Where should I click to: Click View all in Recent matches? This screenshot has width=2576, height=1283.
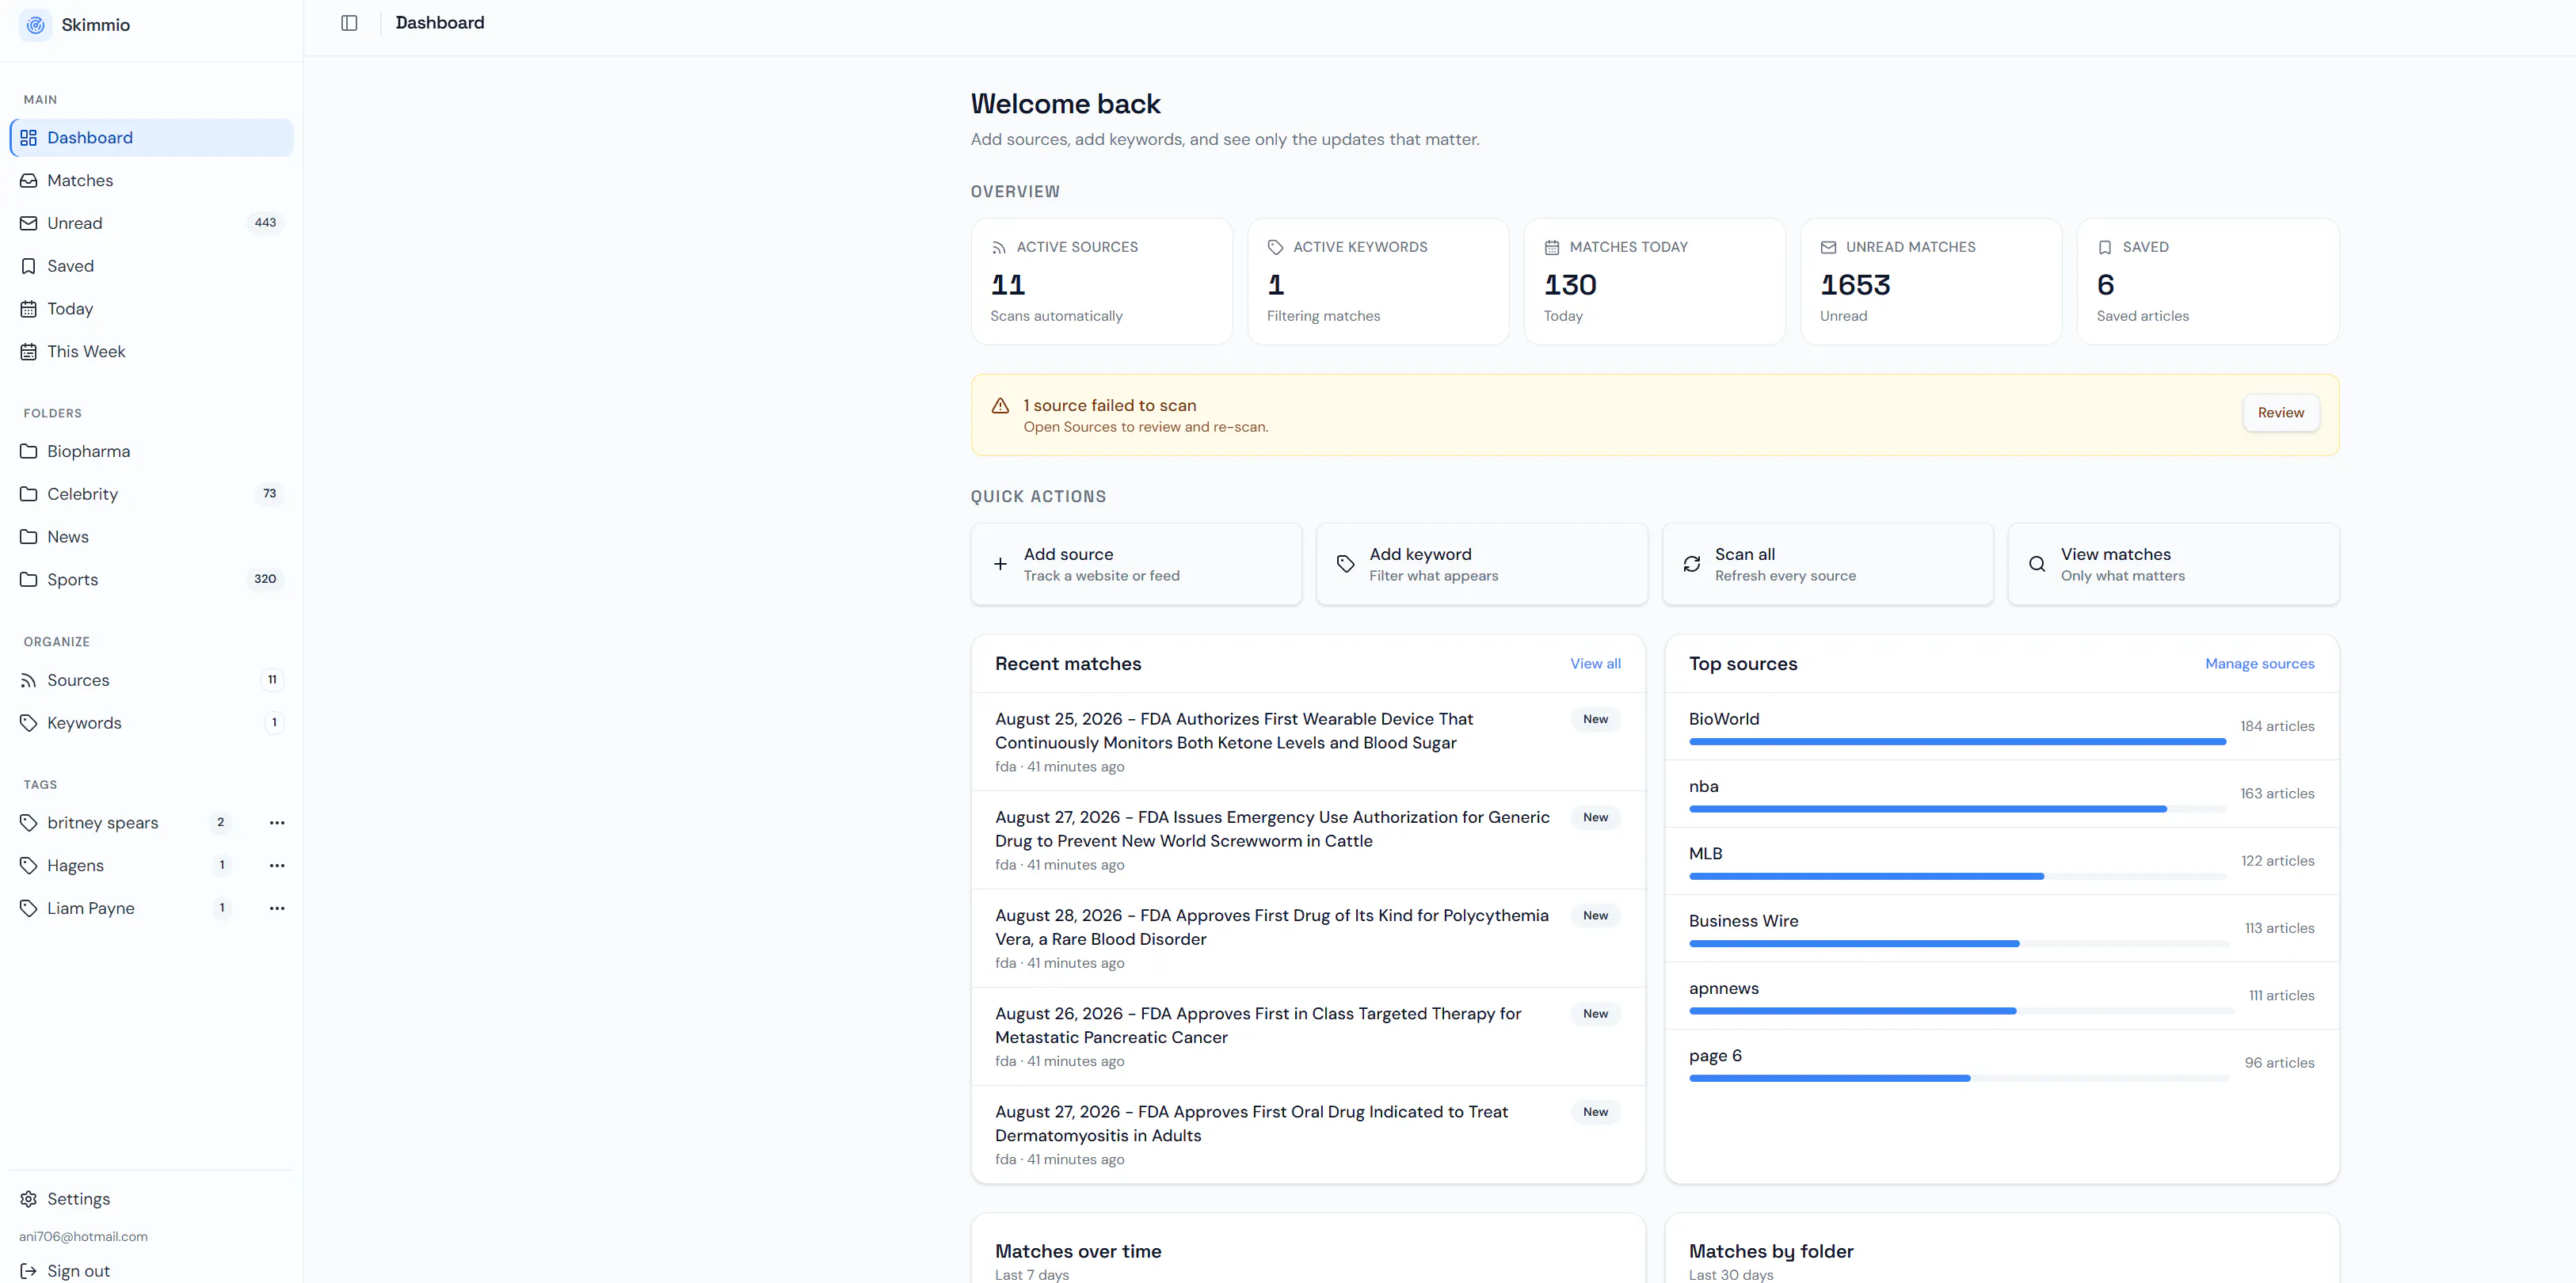point(1595,664)
